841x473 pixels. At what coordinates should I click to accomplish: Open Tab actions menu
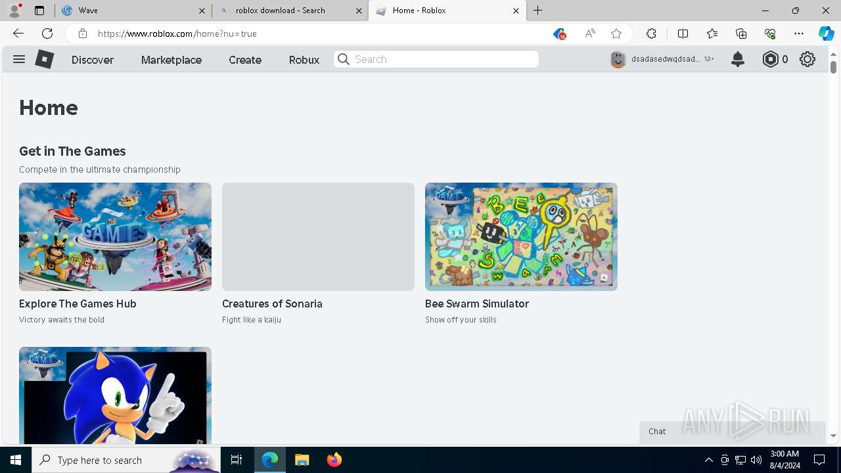(39, 11)
